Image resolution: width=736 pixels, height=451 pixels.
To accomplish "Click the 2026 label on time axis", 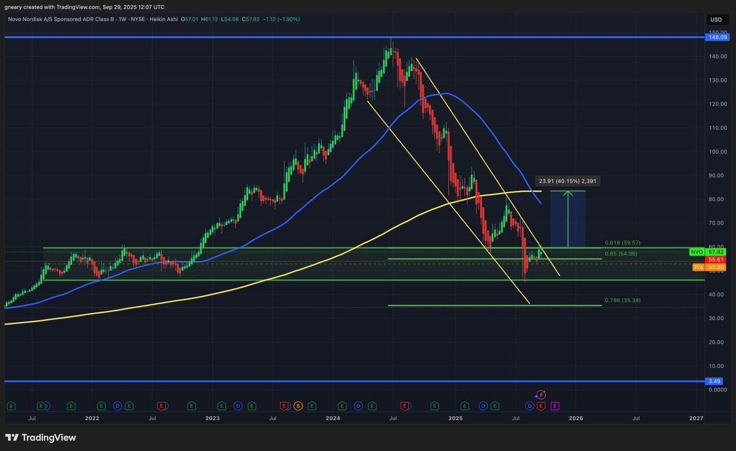I will (575, 418).
